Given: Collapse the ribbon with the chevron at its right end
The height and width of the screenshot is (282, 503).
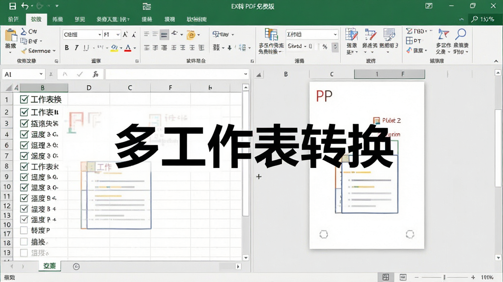Looking at the screenshot, I should click(496, 61).
